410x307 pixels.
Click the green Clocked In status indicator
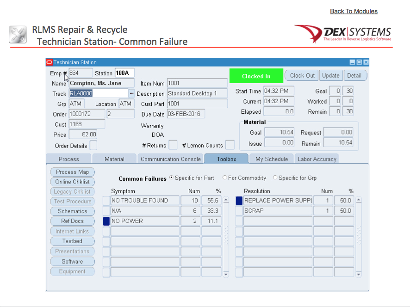(256, 75)
